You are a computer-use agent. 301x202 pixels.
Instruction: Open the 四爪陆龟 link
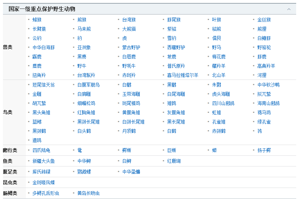coord(42,150)
